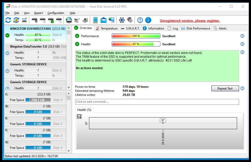Click the help icon beside Health bar
This screenshot has height=162, width=251.
pos(242,44)
